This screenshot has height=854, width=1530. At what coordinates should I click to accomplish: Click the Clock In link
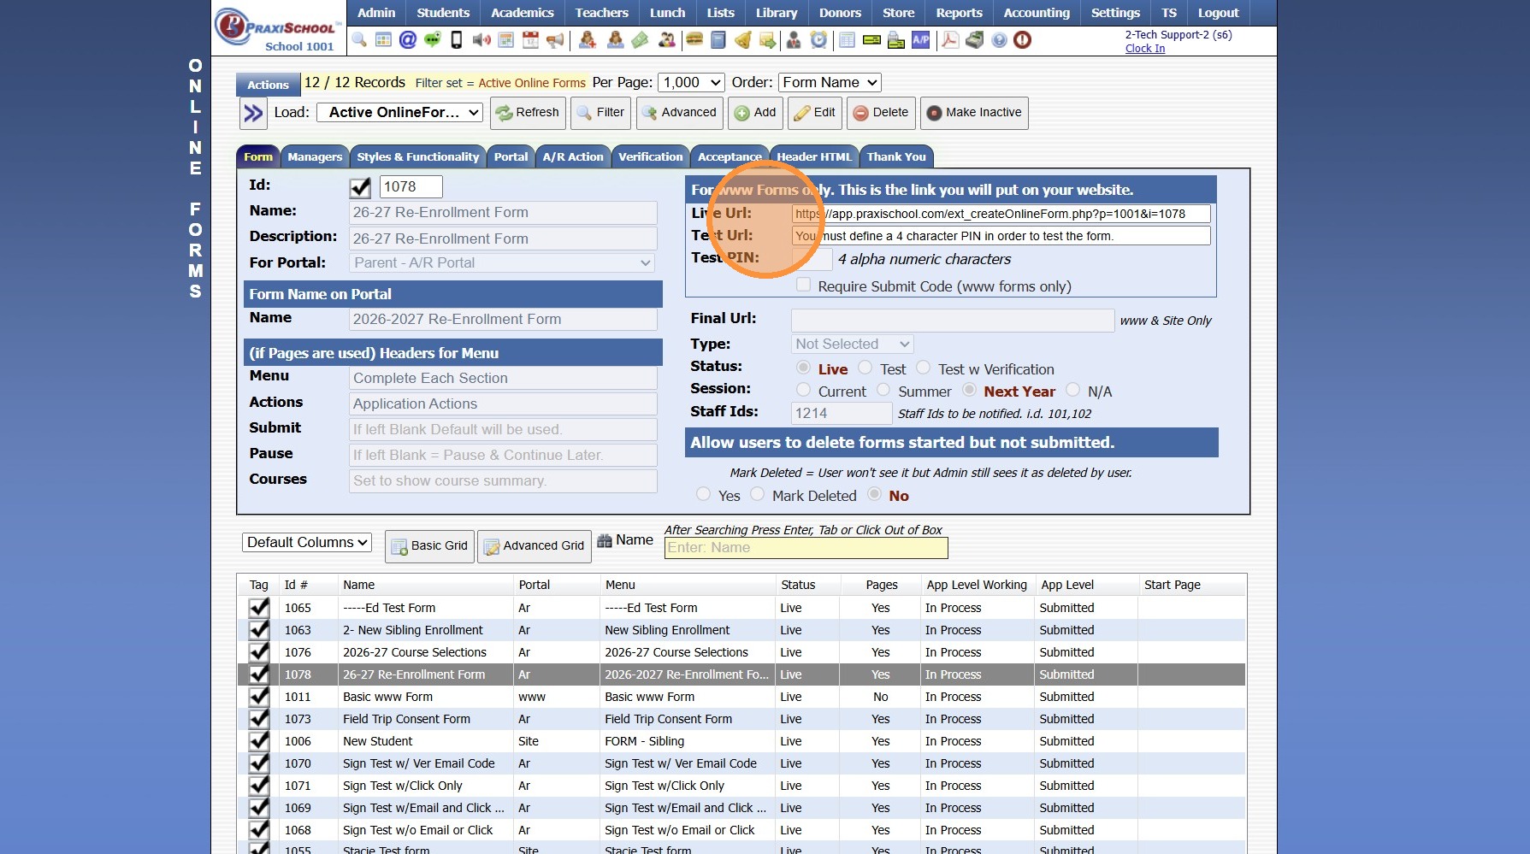1144,49
